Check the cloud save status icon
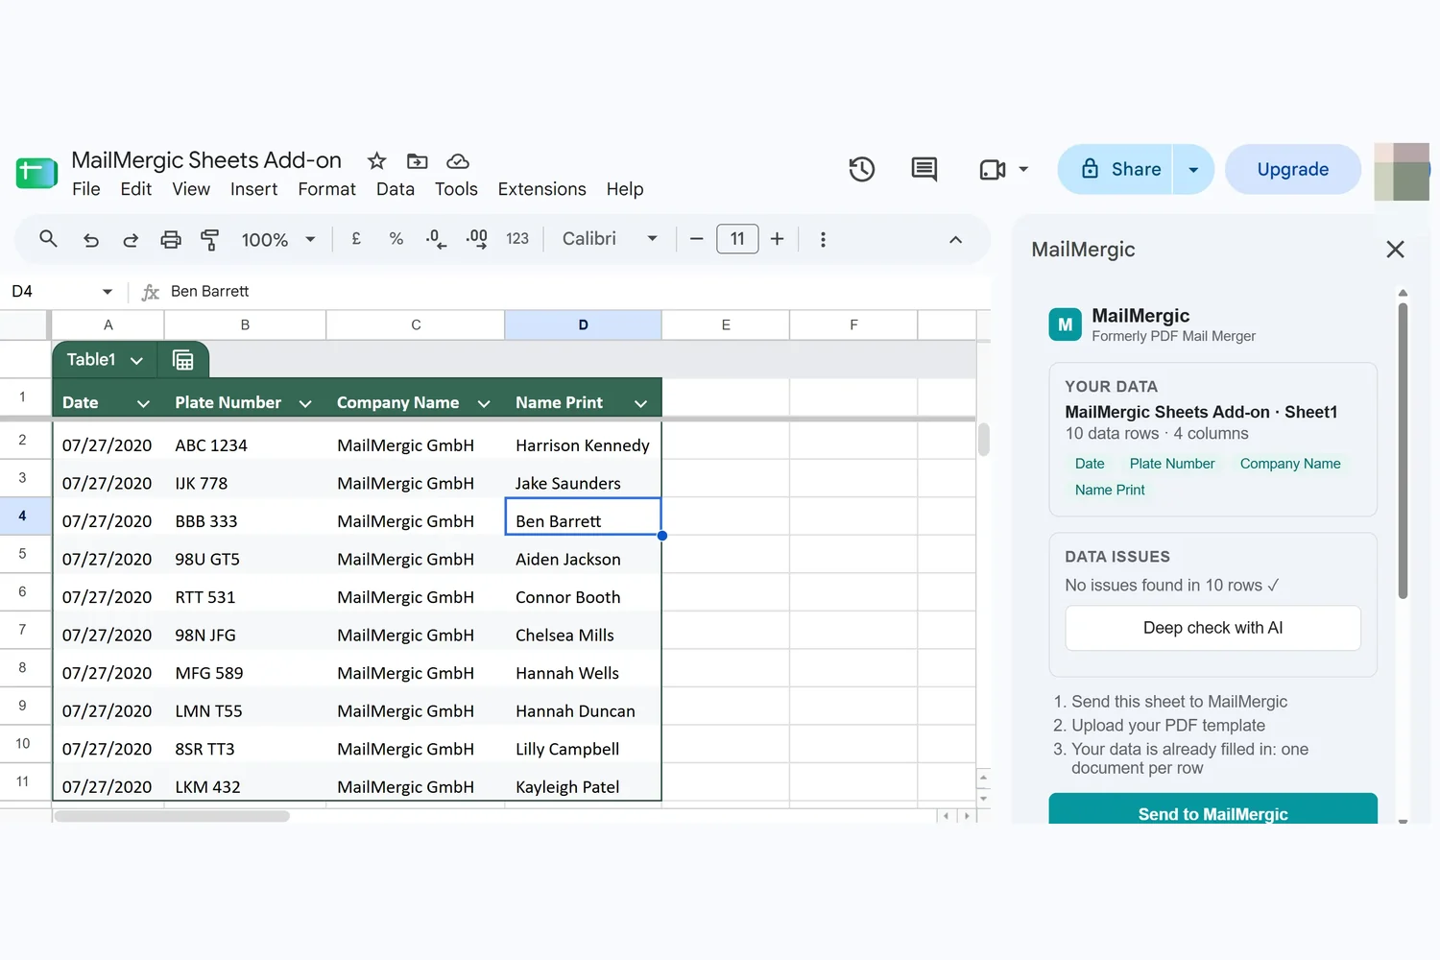This screenshot has height=960, width=1440. coord(458,160)
